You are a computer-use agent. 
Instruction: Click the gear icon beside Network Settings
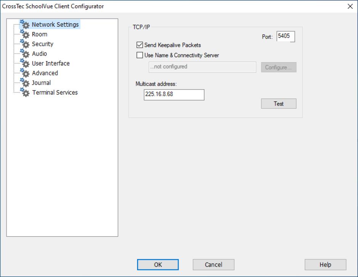click(25, 24)
